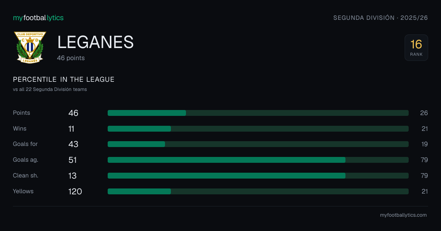Select the rank 16 badge
The height and width of the screenshot is (231, 441).
coord(416,48)
